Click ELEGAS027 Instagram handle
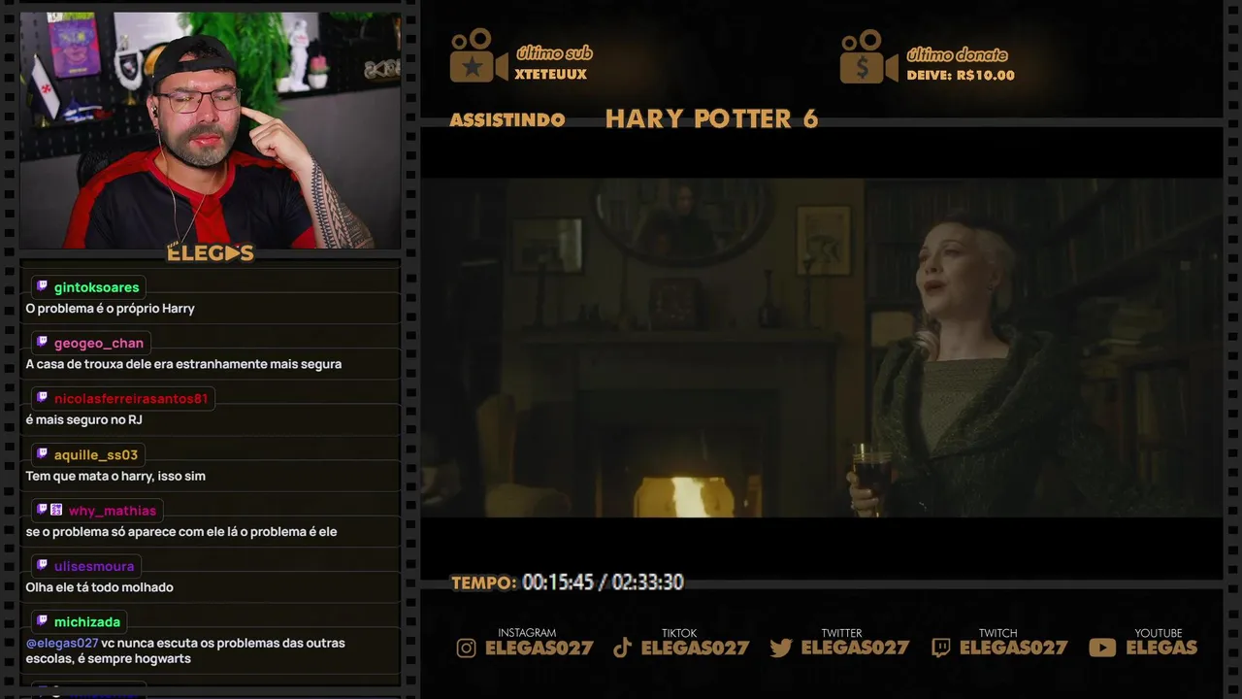The height and width of the screenshot is (699, 1242). click(x=539, y=649)
